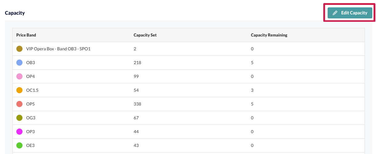376x154 pixels.
Task: Click the salmon OP5 color dot
Action: coord(19,104)
